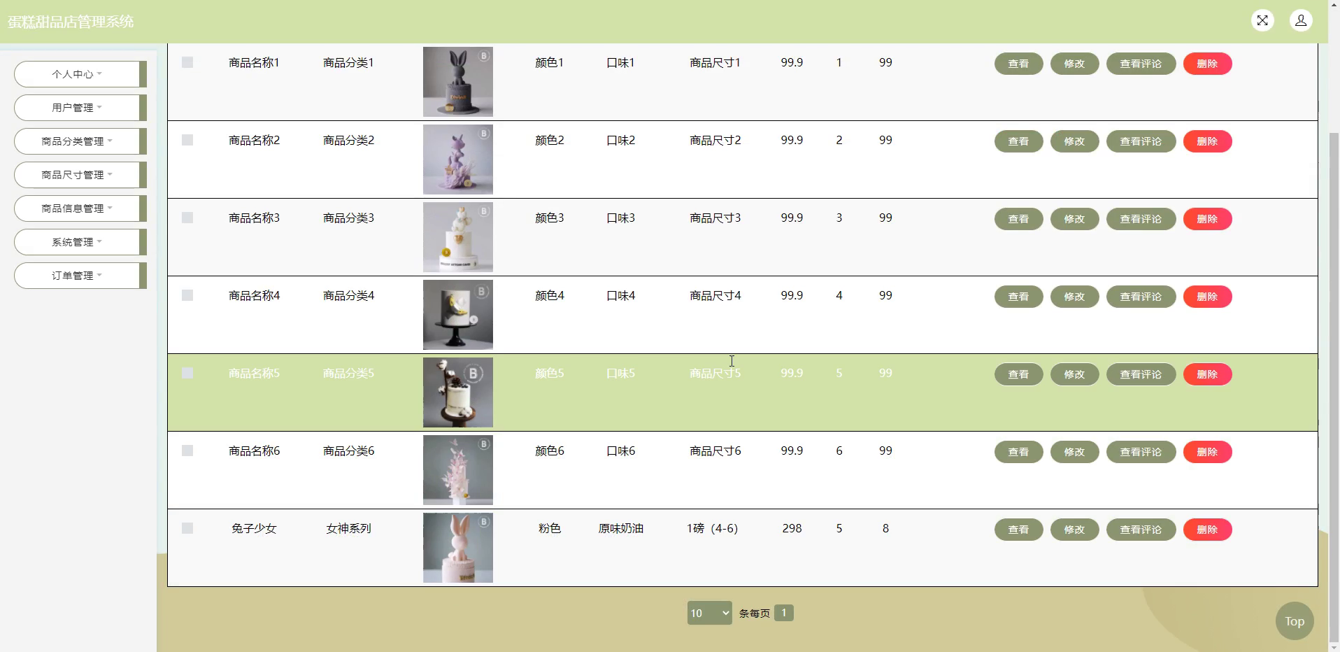The image size is (1340, 652).
Task: Edit 商品名称5 using 修改 button
Action: pos(1075,374)
